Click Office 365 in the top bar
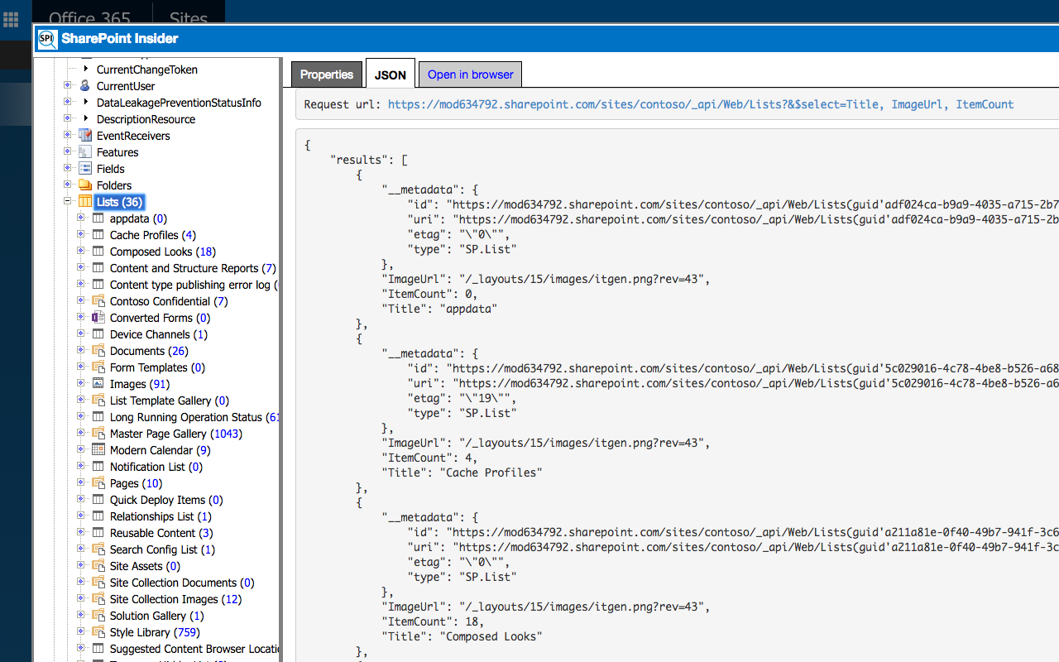 90,19
